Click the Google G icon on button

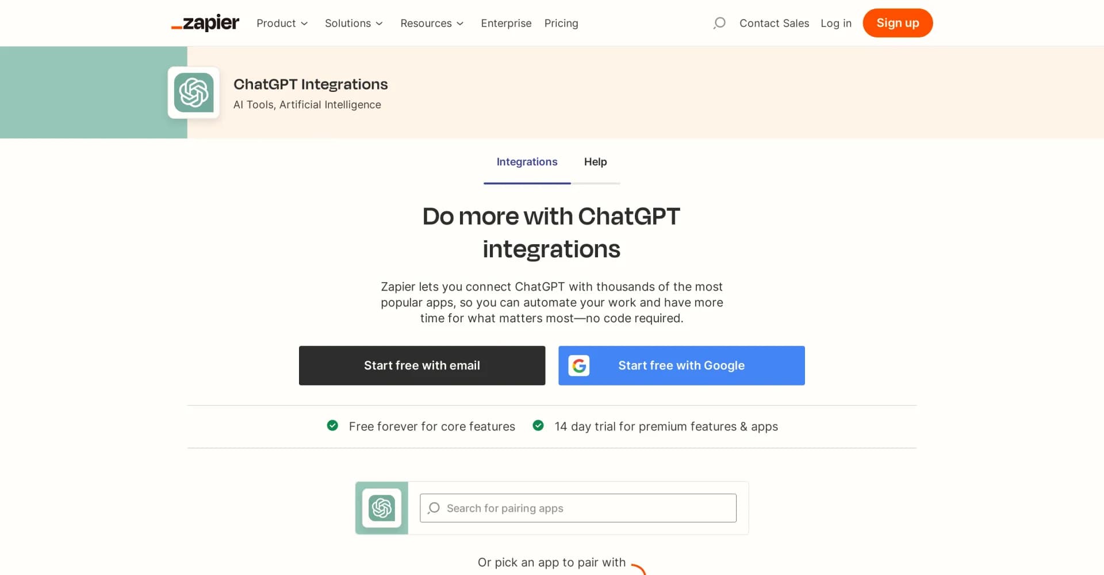point(579,365)
